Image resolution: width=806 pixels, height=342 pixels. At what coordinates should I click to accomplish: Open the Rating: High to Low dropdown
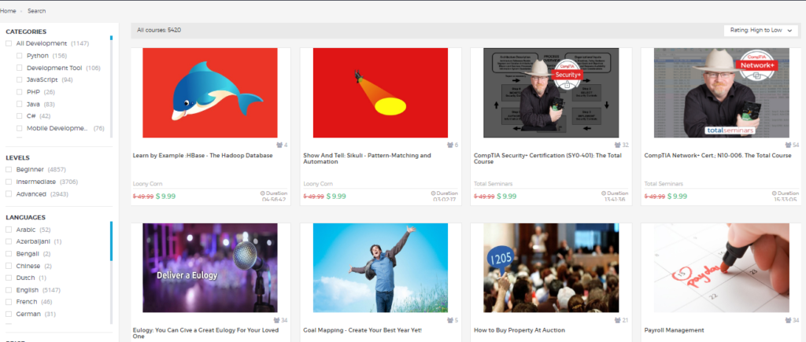[760, 31]
